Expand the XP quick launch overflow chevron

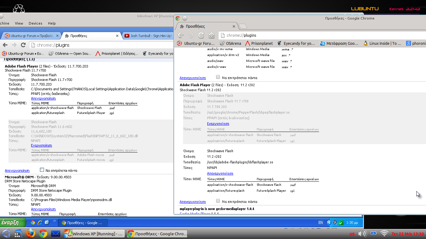[x=55, y=221]
